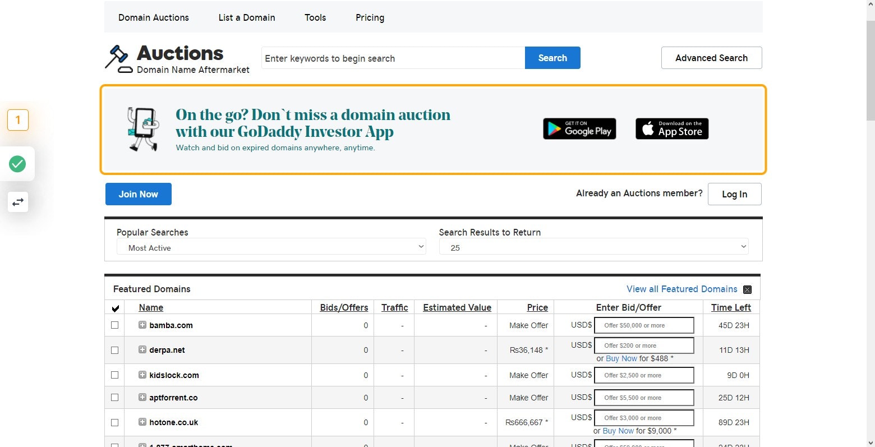Click the bid offer field for bamba.com
This screenshot has width=875, height=447.
click(x=644, y=325)
